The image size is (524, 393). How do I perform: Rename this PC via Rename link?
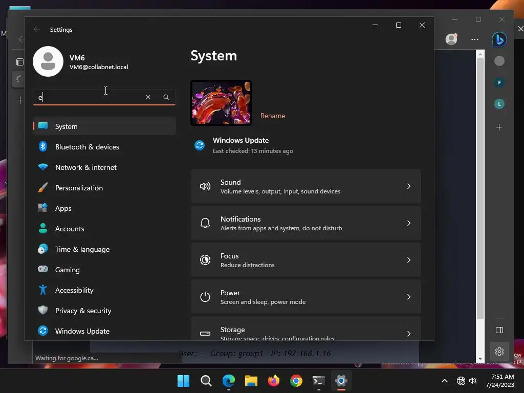(x=273, y=116)
